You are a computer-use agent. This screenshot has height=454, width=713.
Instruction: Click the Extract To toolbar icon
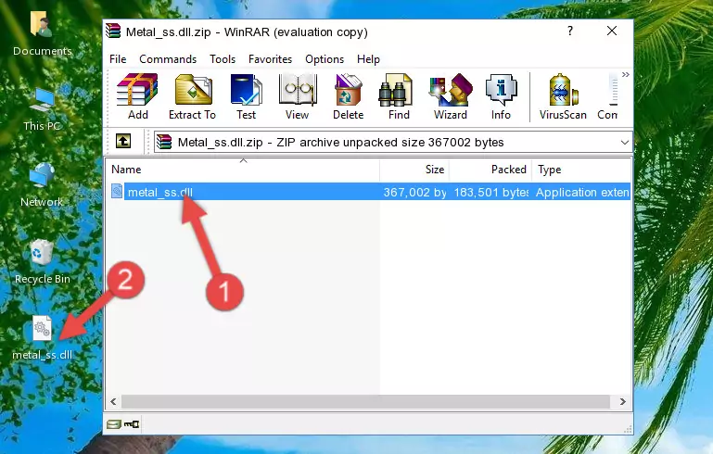coord(192,96)
